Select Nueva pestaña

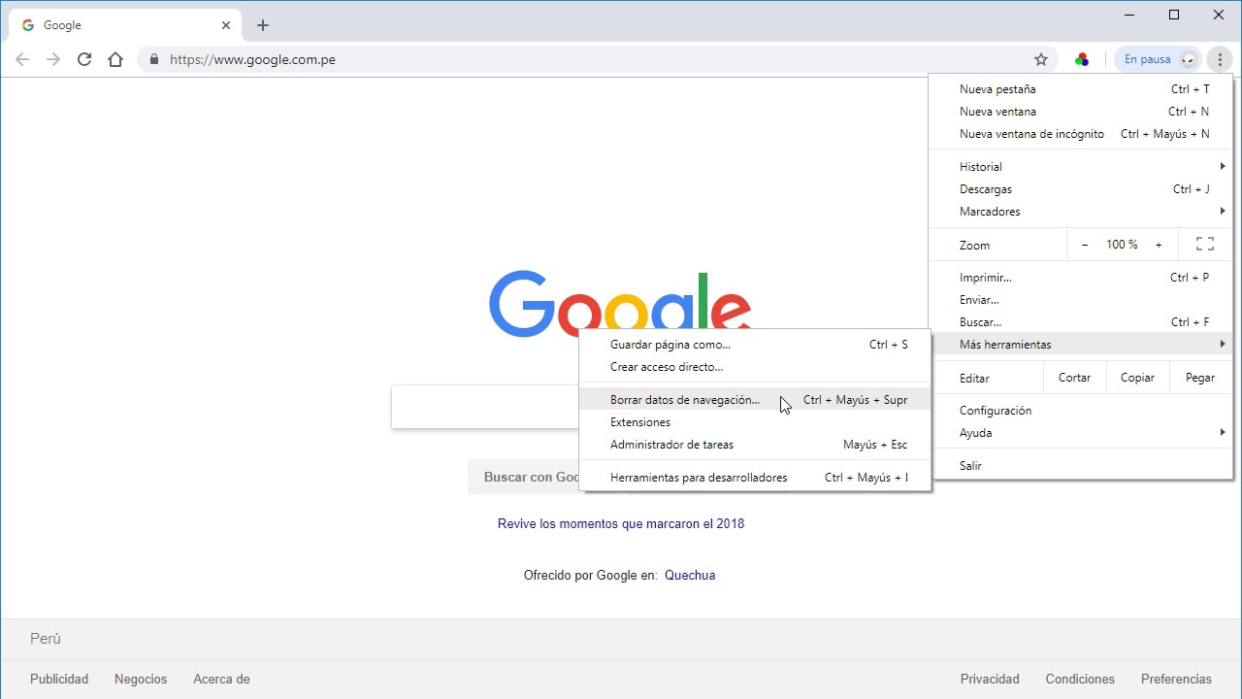(x=1081, y=89)
